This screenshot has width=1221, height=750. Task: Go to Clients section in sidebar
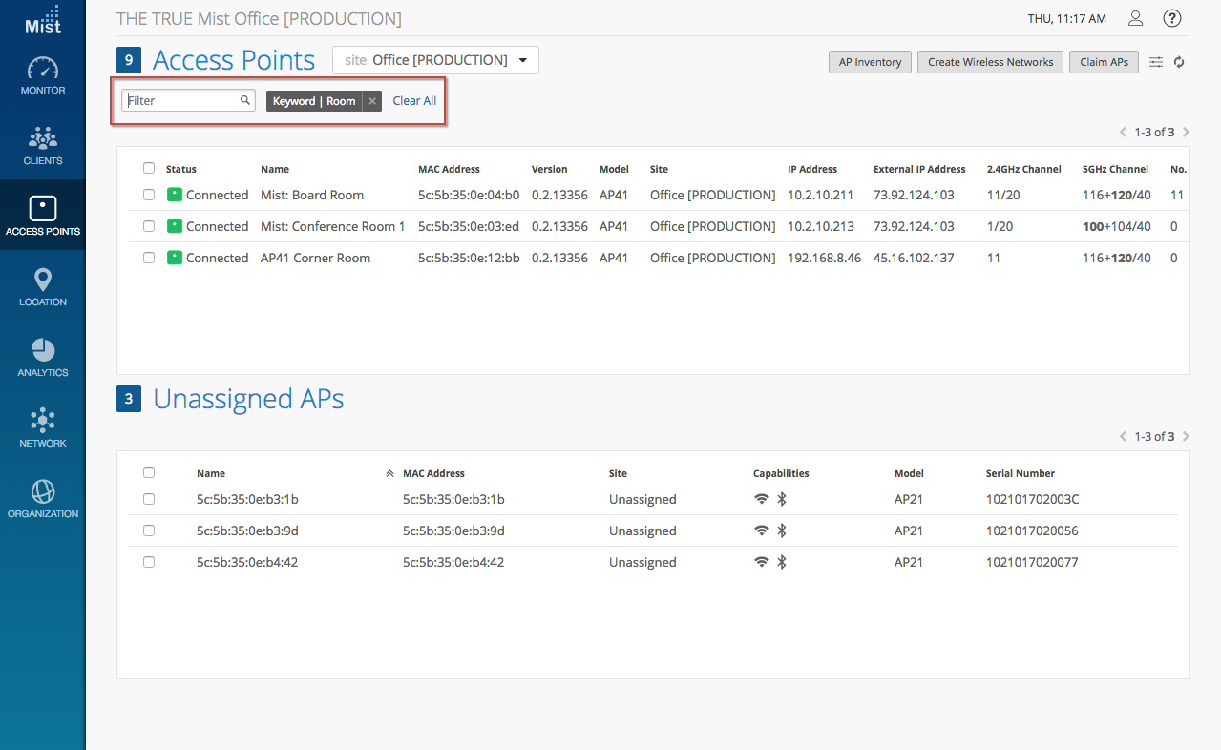[x=43, y=141]
